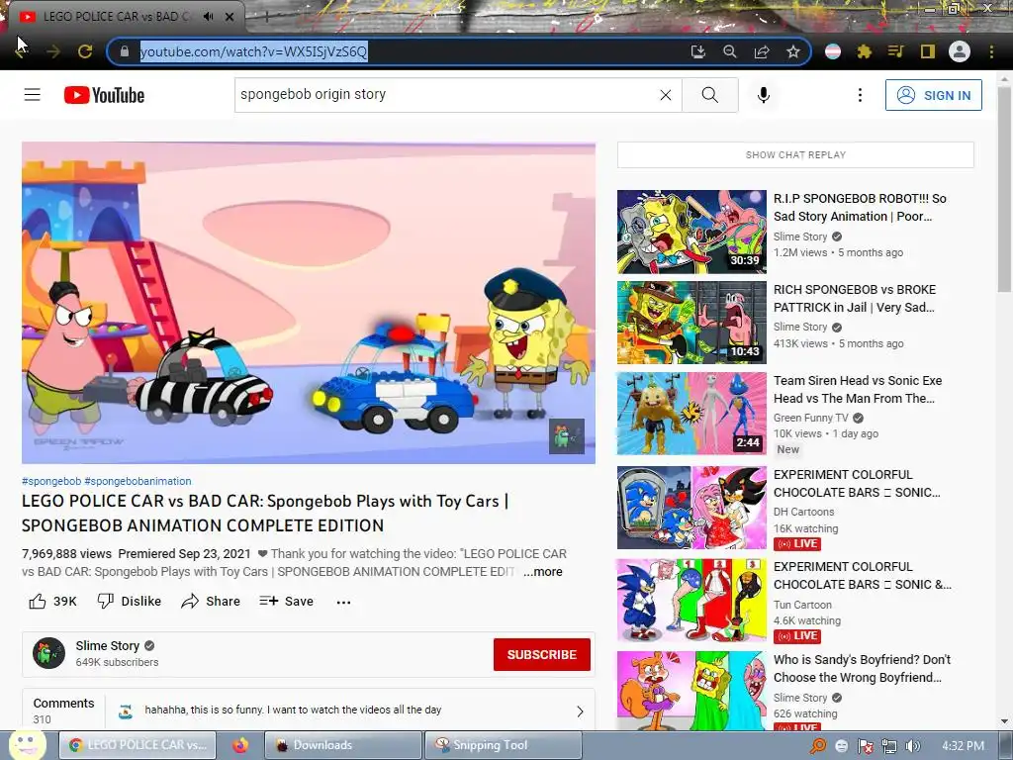The height and width of the screenshot is (760, 1013).
Task: Save the video to a playlist
Action: [x=286, y=602]
